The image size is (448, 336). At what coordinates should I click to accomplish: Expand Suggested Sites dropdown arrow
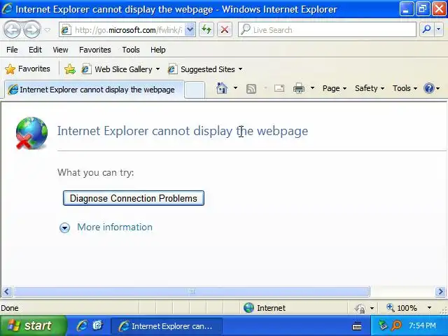(240, 69)
